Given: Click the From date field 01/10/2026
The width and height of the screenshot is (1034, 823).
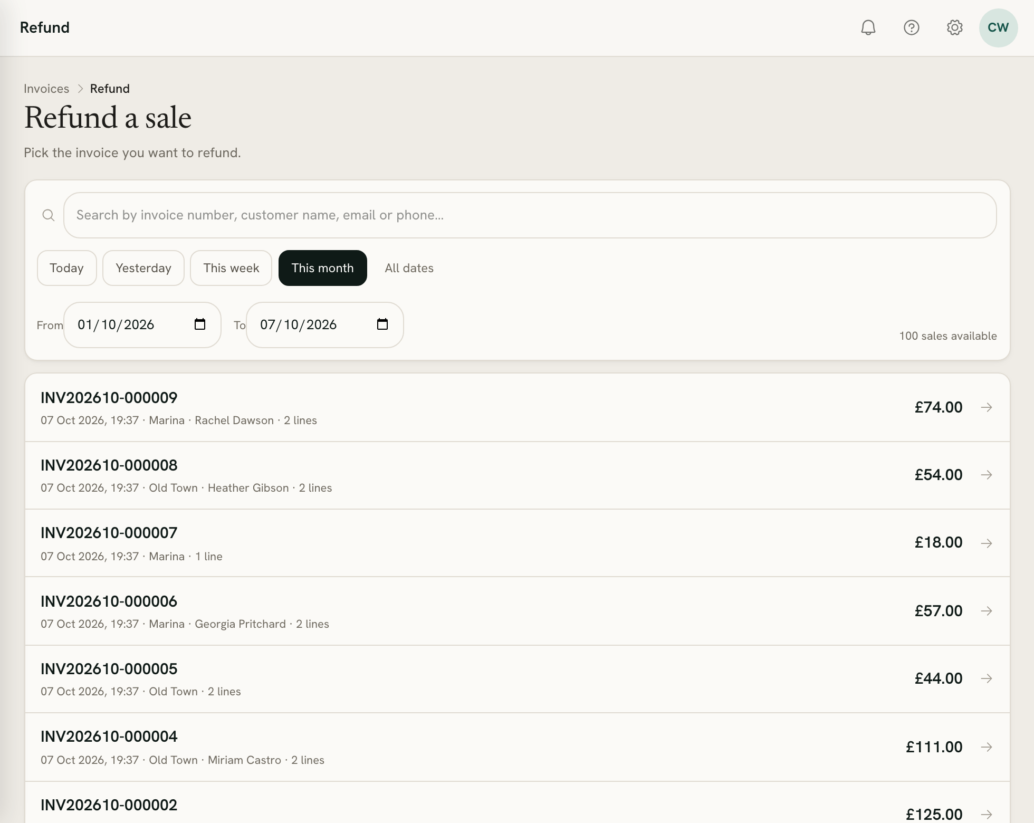Looking at the screenshot, I should [142, 325].
